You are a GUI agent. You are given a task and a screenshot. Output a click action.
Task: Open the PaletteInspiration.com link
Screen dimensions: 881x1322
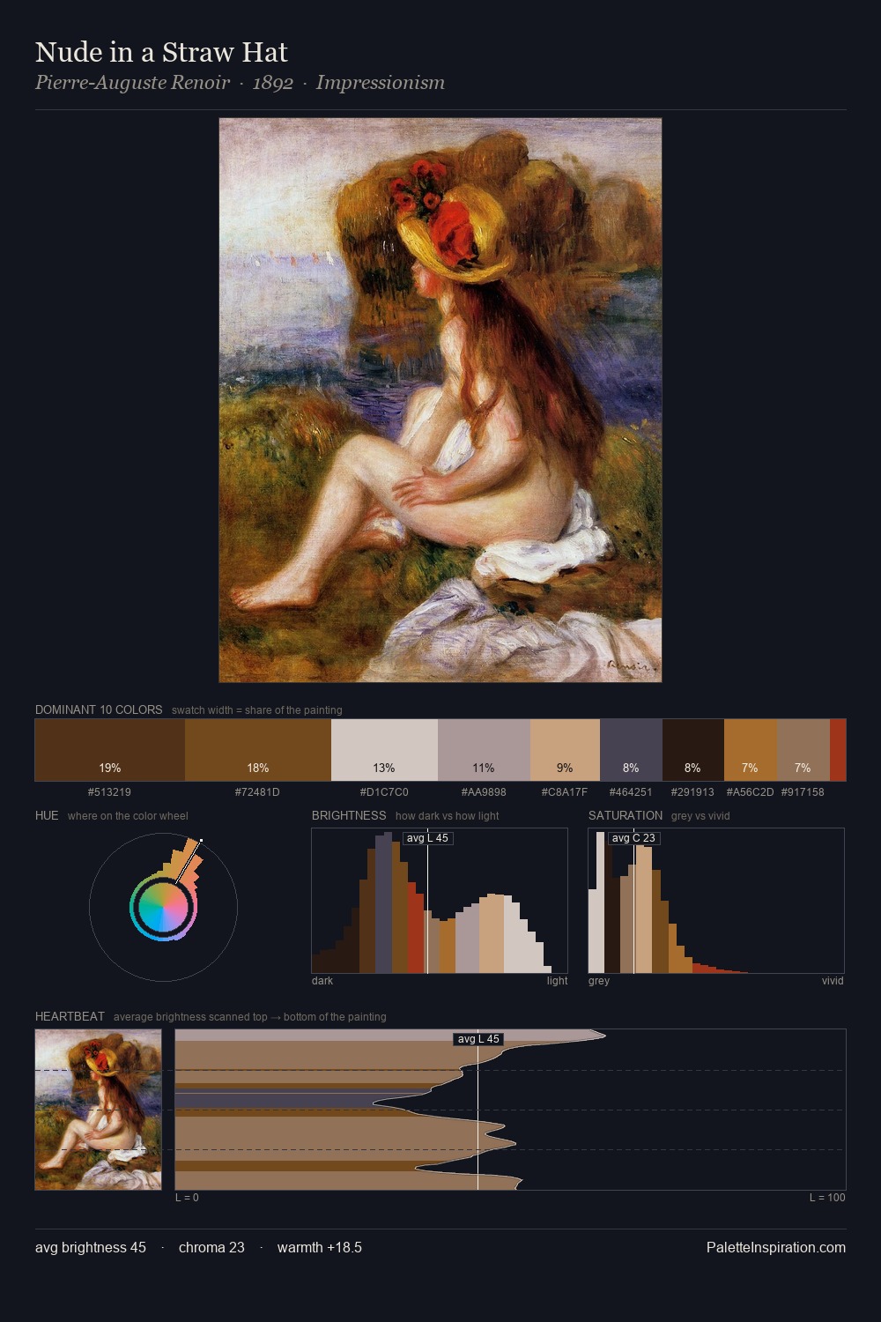776,1247
